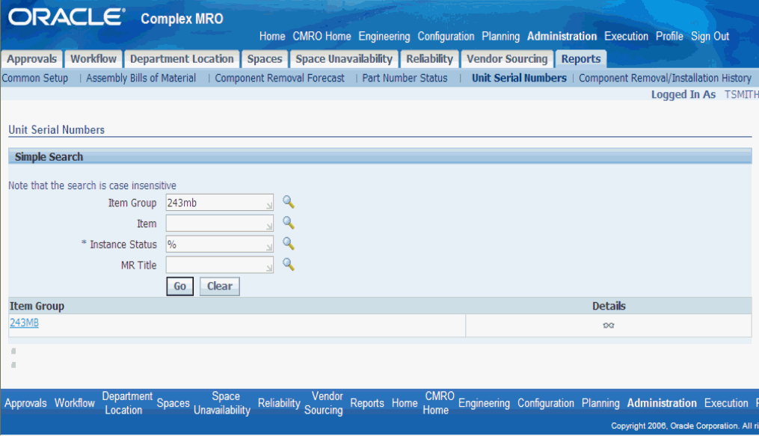This screenshot has height=436, width=759.
Task: Open Assembly Bills of Material report
Action: pos(141,78)
